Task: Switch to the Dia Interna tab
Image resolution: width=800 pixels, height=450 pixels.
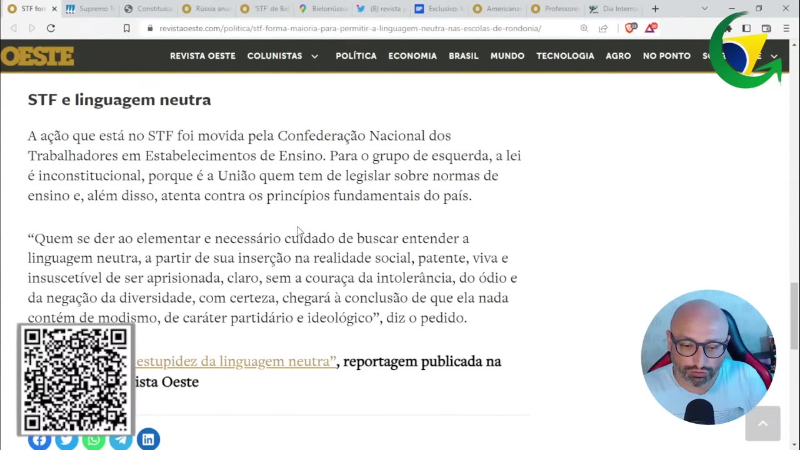Action: tap(613, 9)
